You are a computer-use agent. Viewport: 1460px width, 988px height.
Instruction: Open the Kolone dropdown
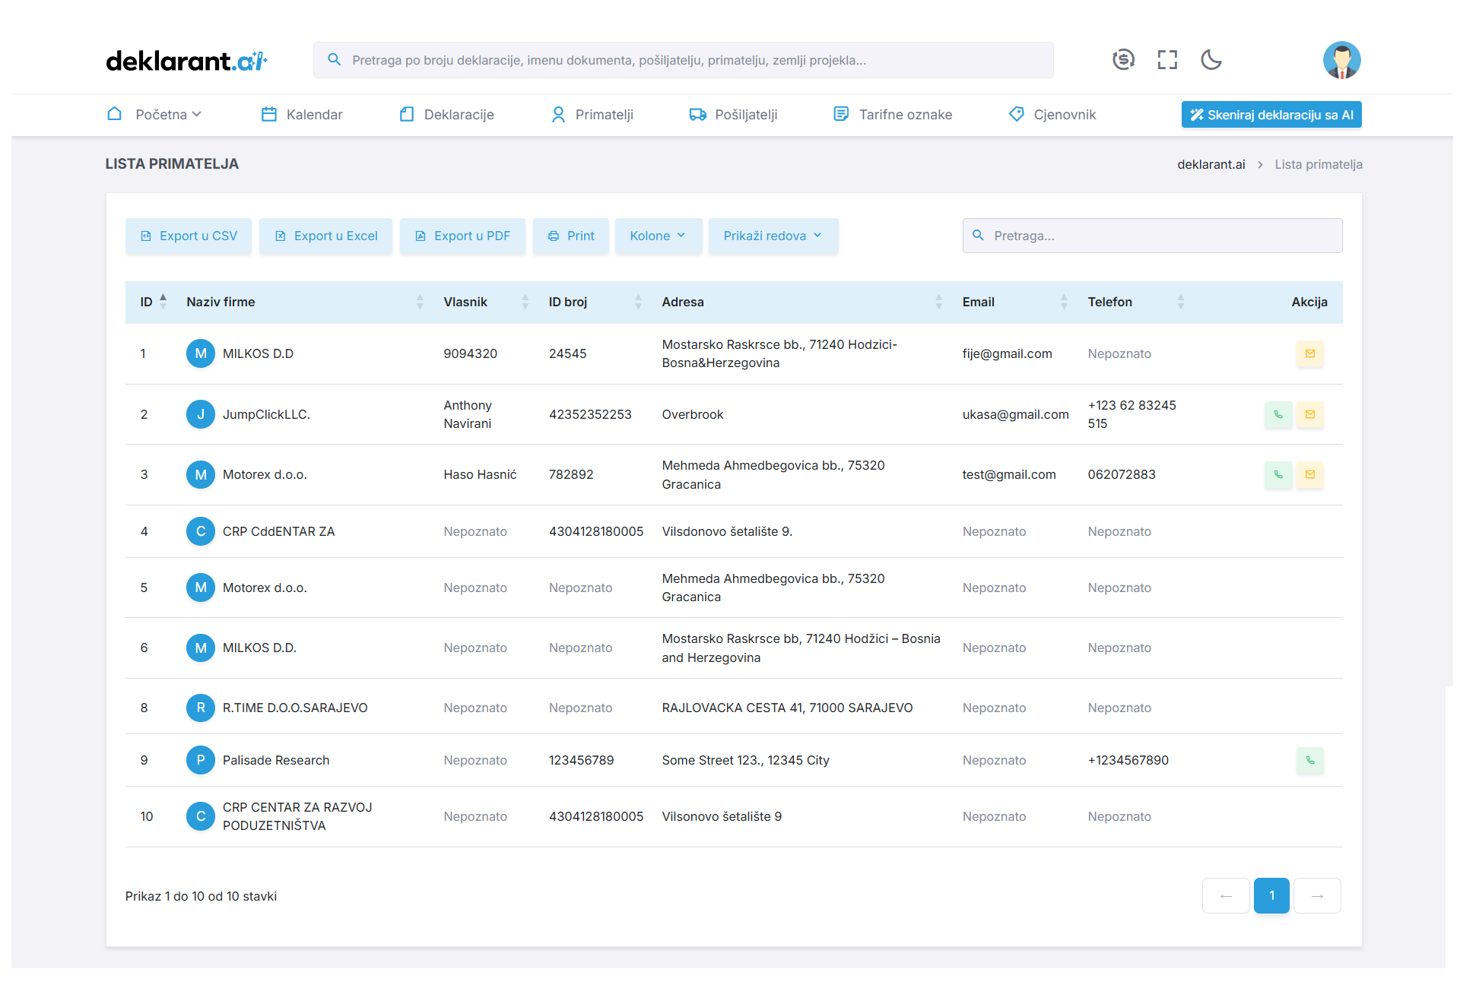[x=657, y=236]
